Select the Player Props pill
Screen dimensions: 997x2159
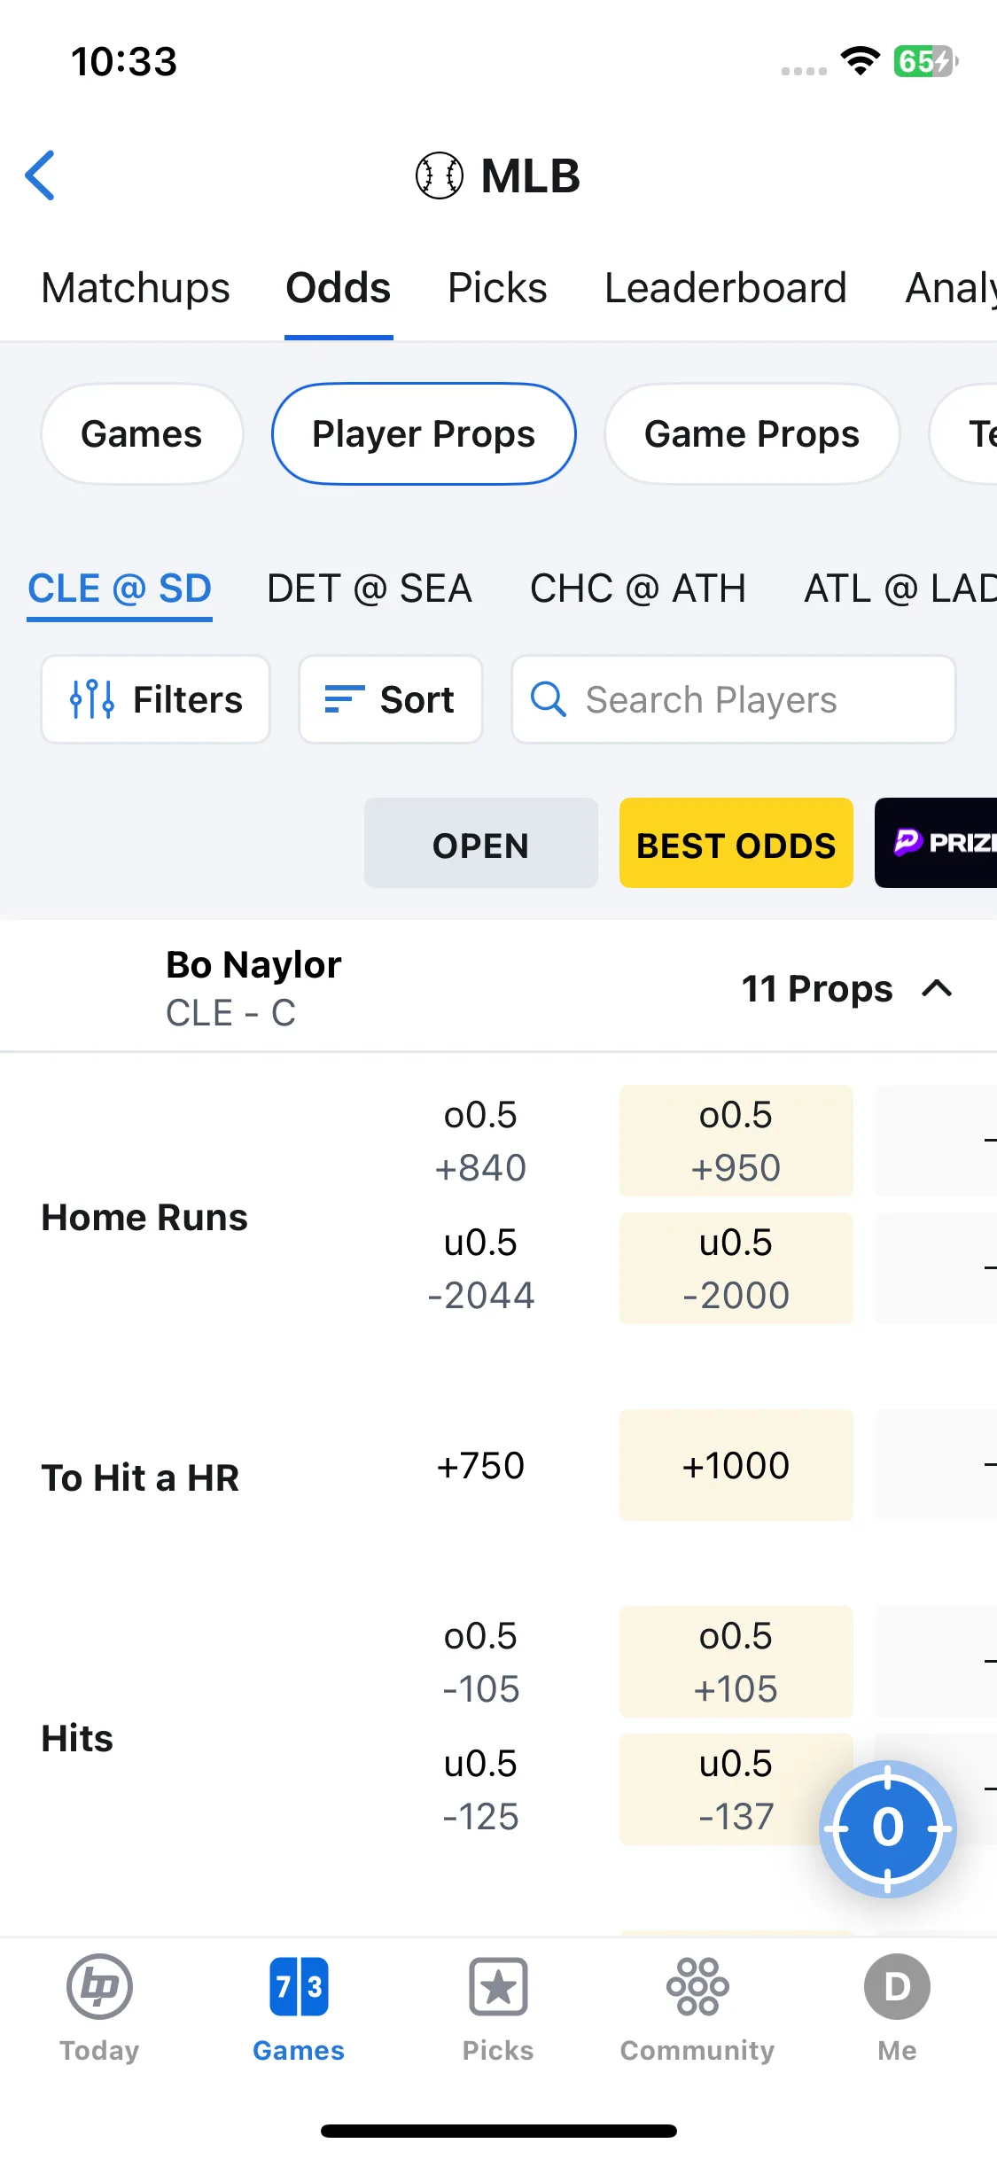(424, 434)
